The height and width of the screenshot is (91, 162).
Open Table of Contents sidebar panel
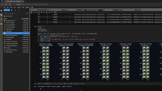[1, 19]
